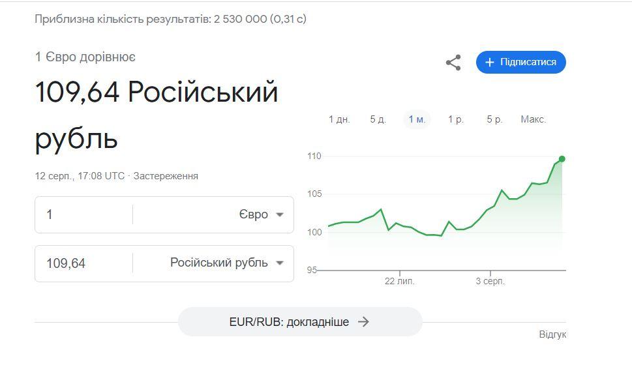Viewport: 632px width, 367px height.
Task: Display the Макс. time range
Action: [534, 119]
